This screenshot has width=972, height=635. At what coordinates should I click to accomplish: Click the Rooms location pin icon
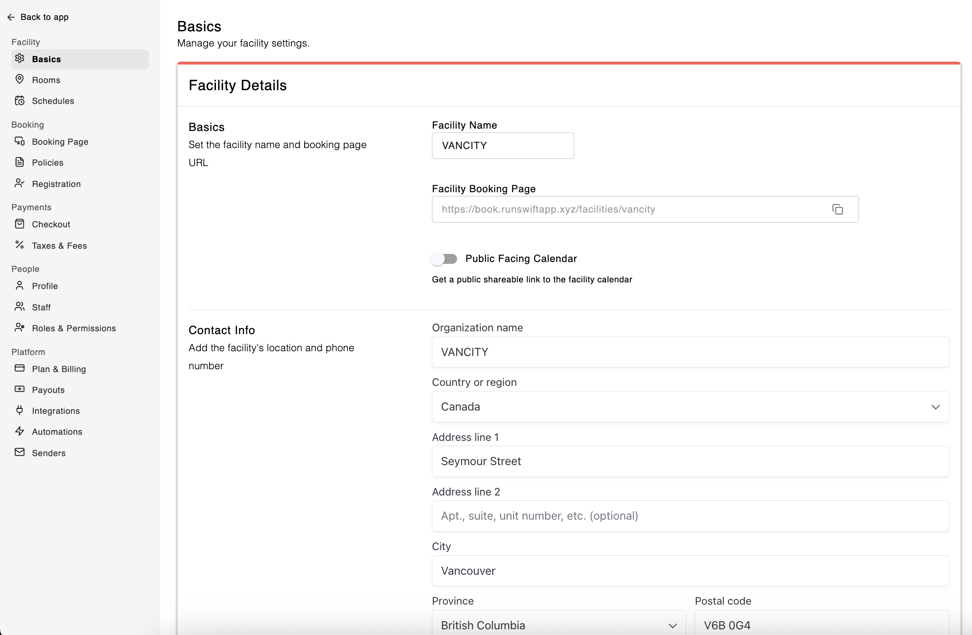point(19,79)
